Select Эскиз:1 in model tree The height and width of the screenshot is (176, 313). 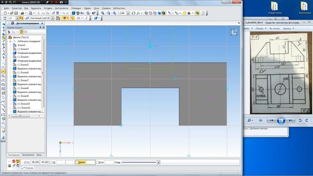(x=22, y=45)
